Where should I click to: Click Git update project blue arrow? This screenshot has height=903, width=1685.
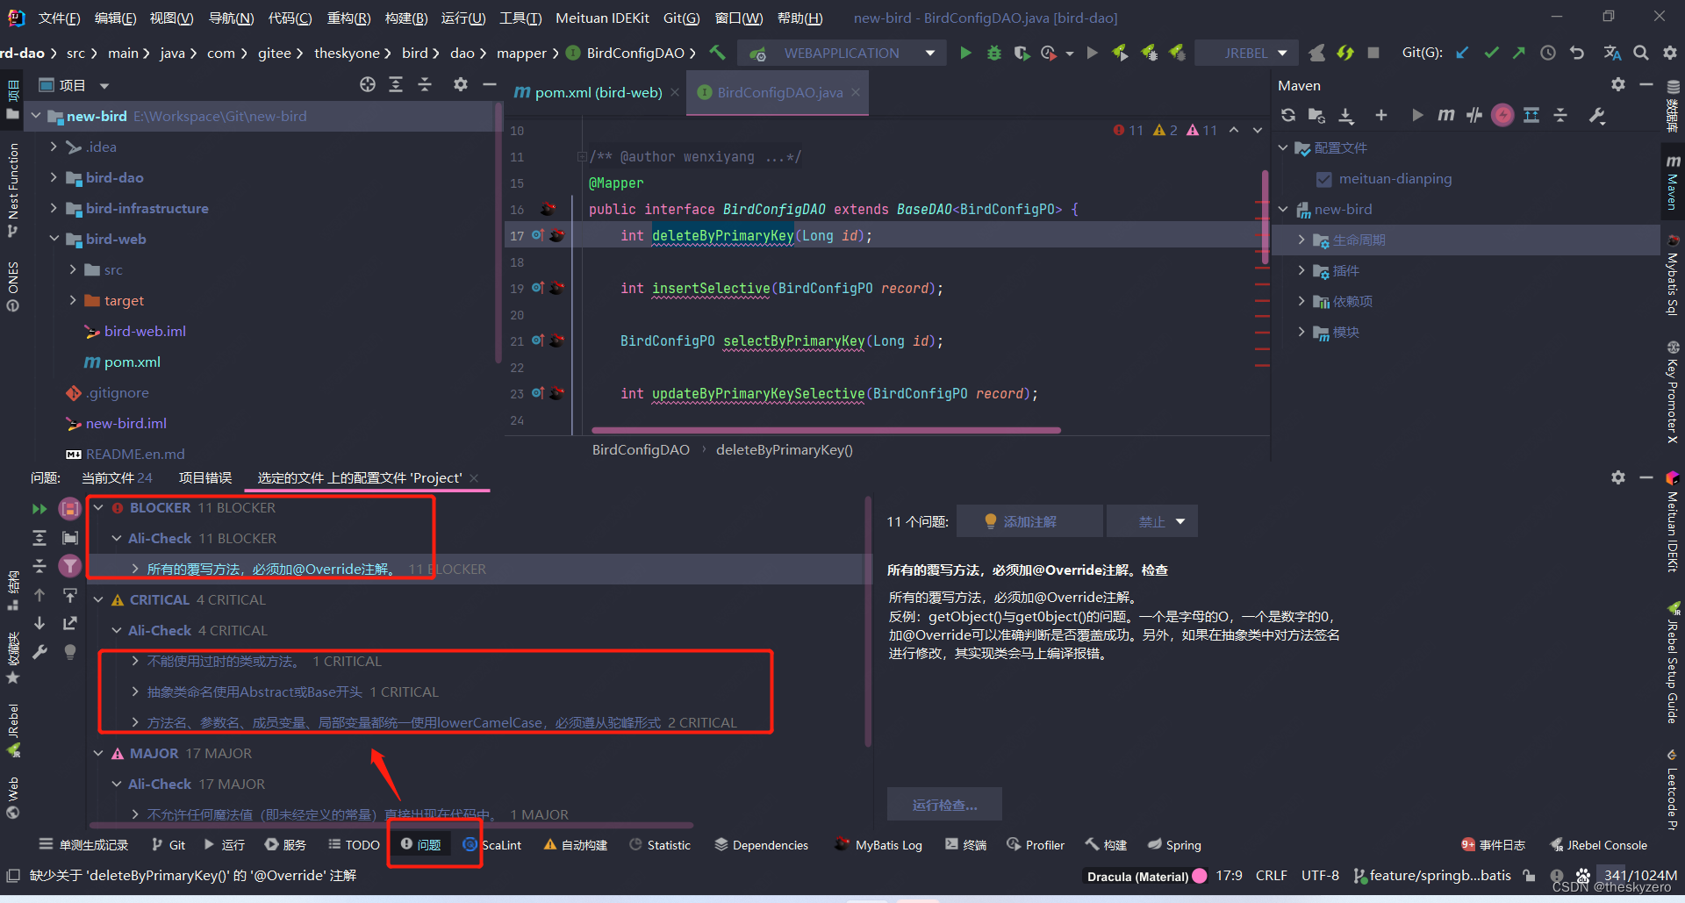tap(1462, 53)
